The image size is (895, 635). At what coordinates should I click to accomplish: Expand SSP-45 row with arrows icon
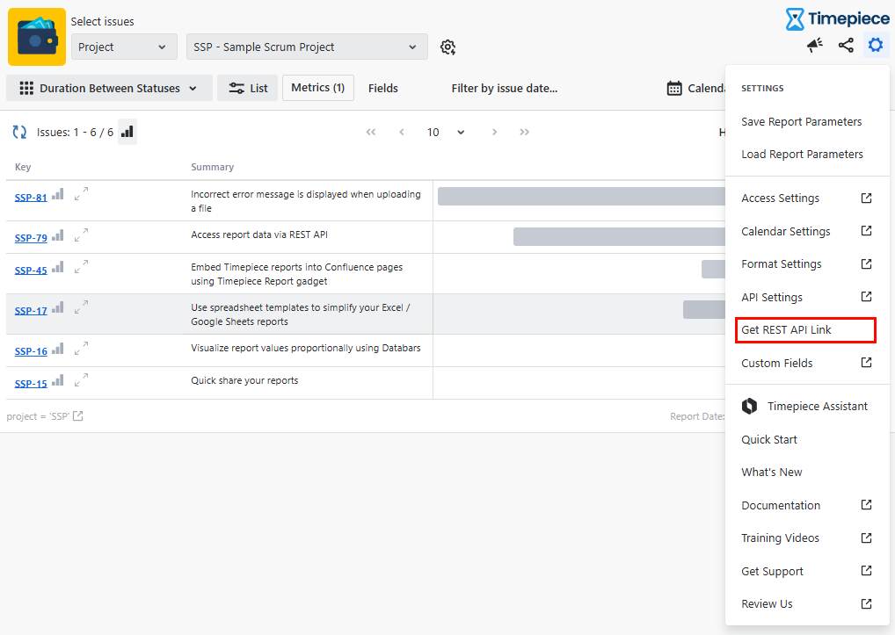coord(81,267)
